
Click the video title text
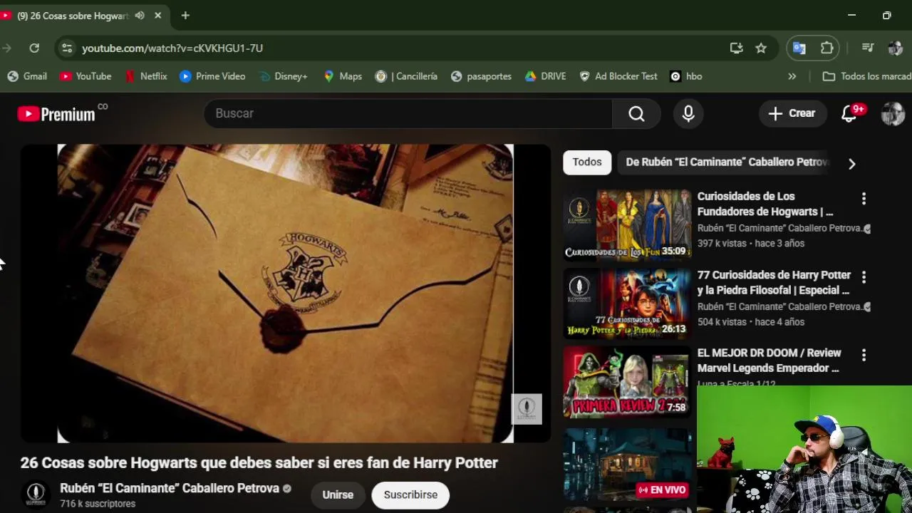point(259,462)
